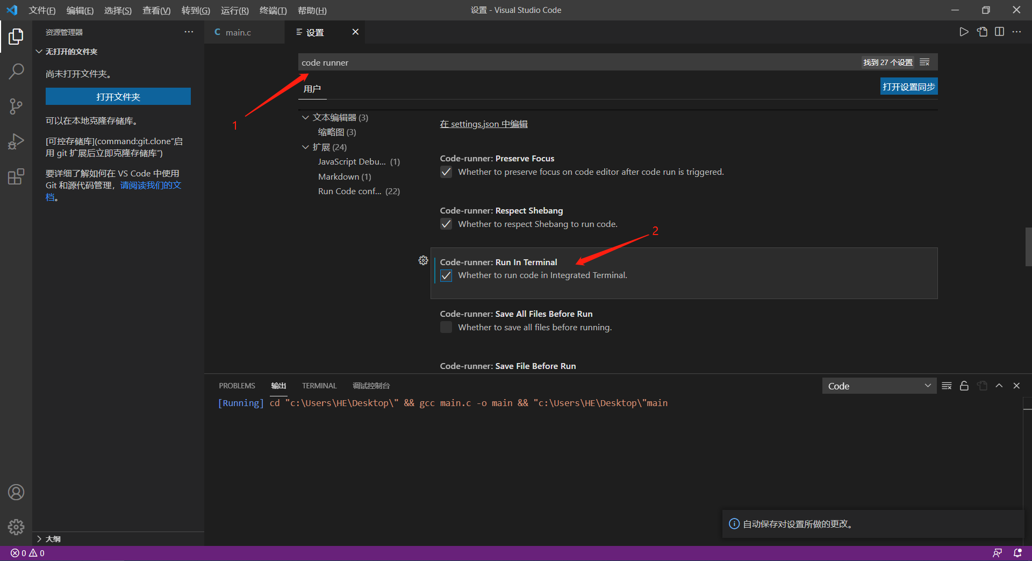Enable Save All Files Before Run
The image size is (1032, 561).
(x=446, y=327)
